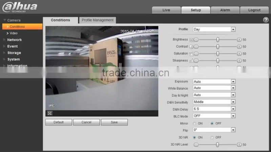This screenshot has height=152, width=271.
Task: Open the Profile dropdown showing Day
Action: click(214, 29)
